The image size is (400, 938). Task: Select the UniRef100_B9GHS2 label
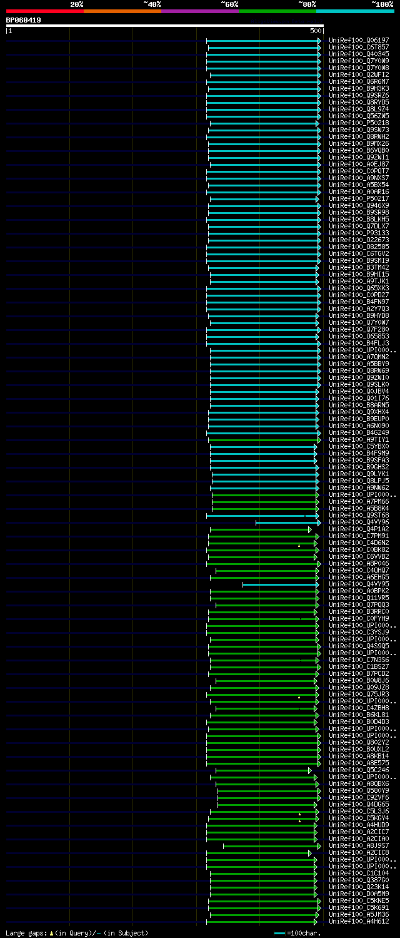pos(359,467)
